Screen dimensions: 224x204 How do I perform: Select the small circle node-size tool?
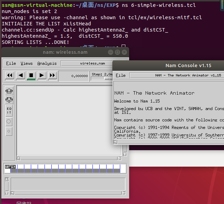point(9,131)
